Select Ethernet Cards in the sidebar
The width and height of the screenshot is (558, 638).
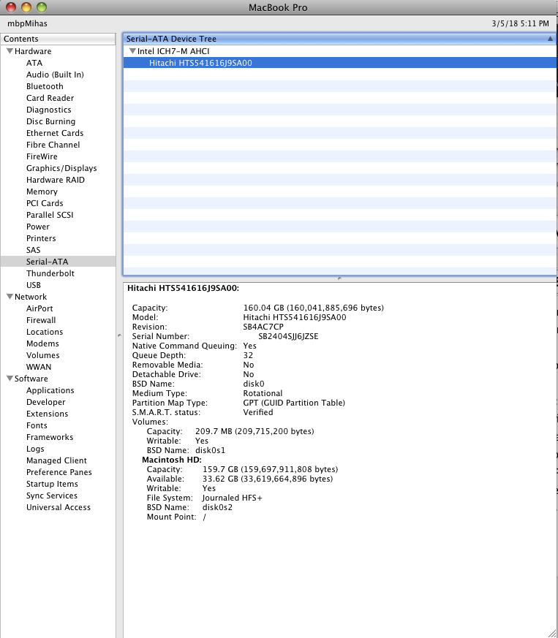[x=55, y=133]
